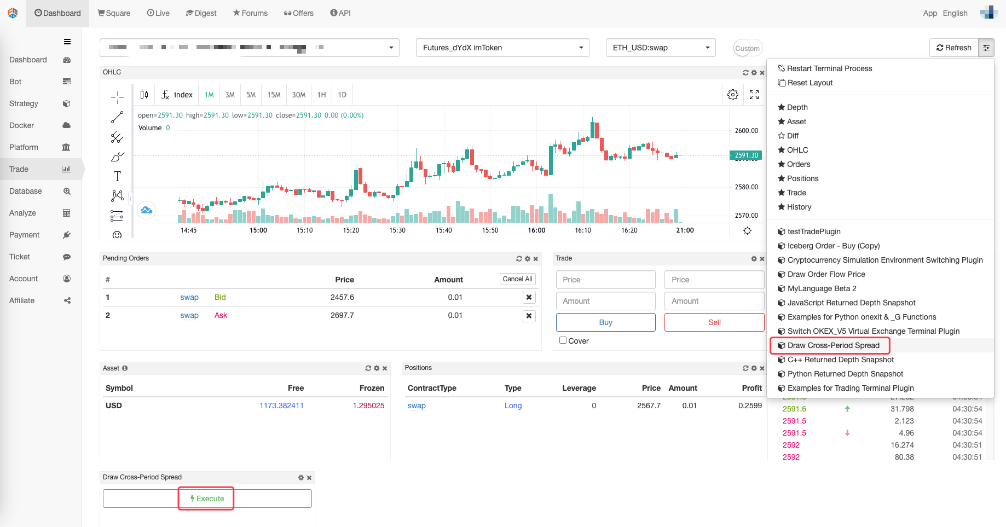Open the Strategy sidebar item
Image resolution: width=1006 pixels, height=527 pixels.
tap(41, 103)
